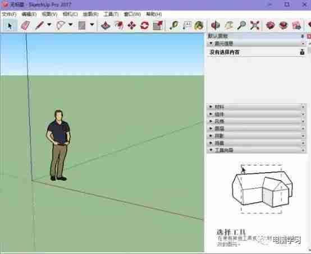Open the Line tool dropdown arrow
The image size is (311, 254).
tap(49, 25)
